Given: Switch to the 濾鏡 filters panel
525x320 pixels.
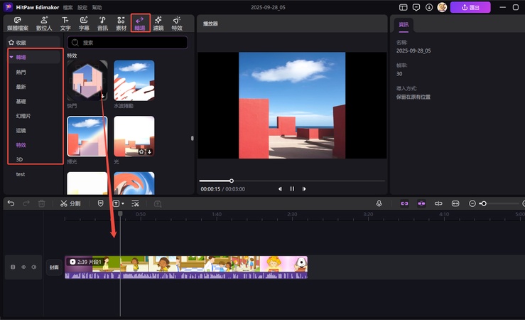Looking at the screenshot, I should pyautogui.click(x=158, y=23).
